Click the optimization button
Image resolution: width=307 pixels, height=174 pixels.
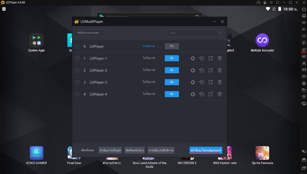tap(161, 150)
